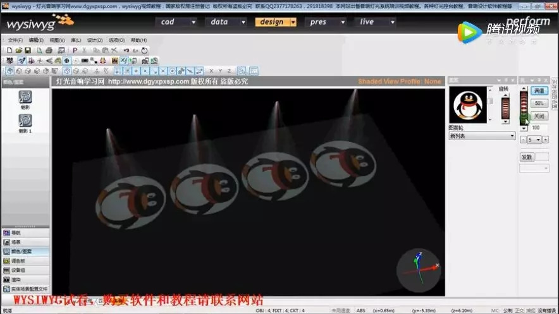The image size is (559, 314).
Task: Click the picture frame icon in second toolbar
Action: click(x=115, y=61)
